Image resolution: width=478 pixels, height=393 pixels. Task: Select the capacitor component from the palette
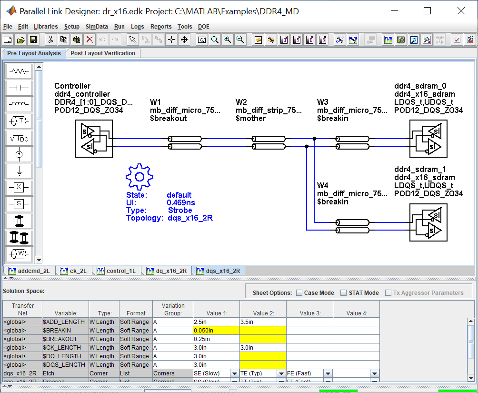(x=19, y=88)
